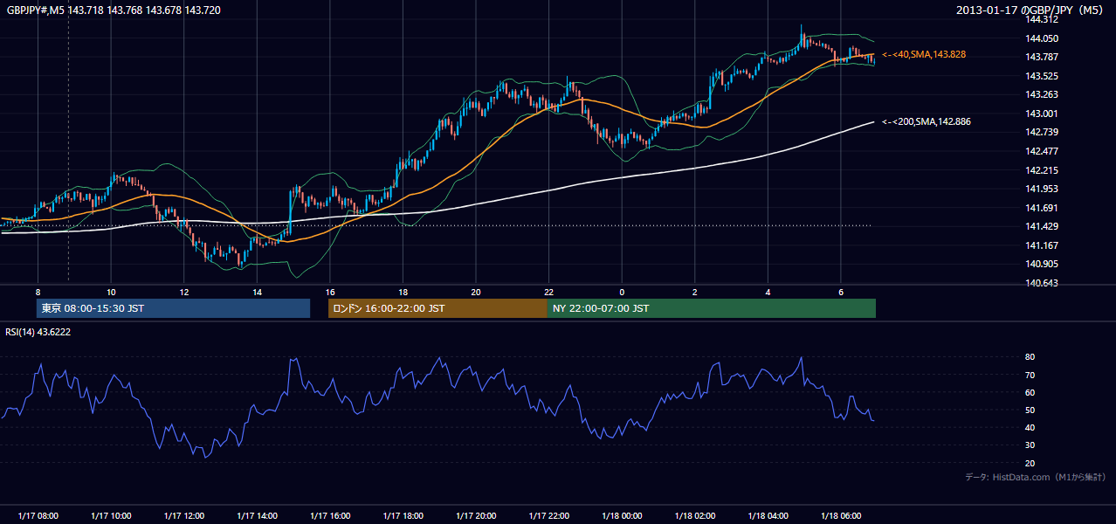Click price axis value 143.525
The height and width of the screenshot is (524, 1116).
click(x=1041, y=76)
